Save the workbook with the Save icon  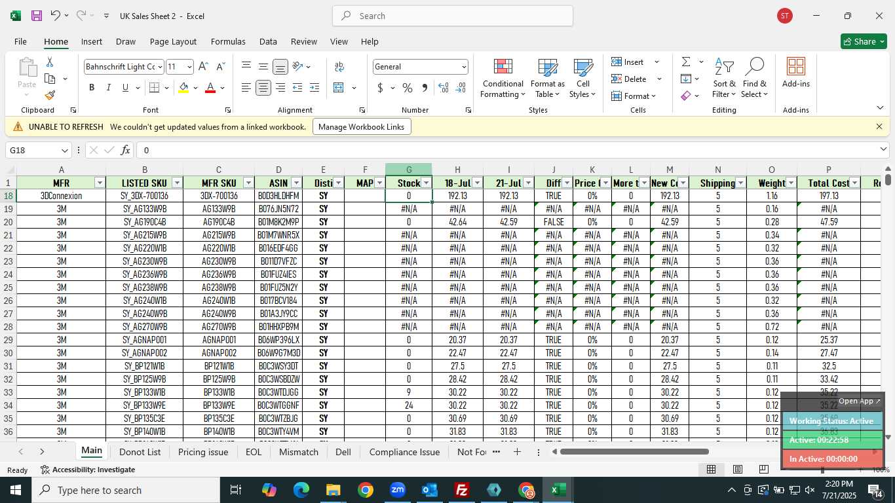(x=37, y=16)
